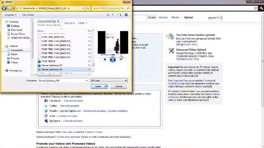This screenshot has height=148, width=264.
Task: Change the file view layout icon
Action: coord(108,15)
